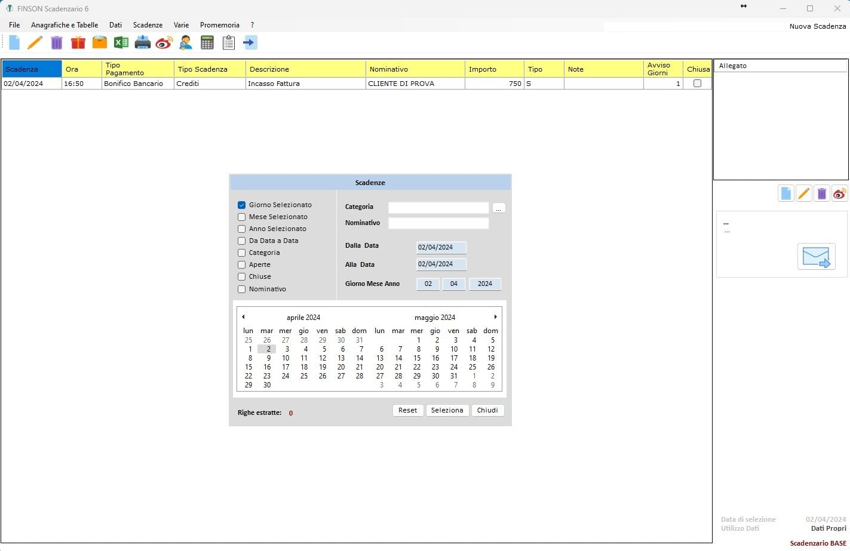Open the Varie menu
The image size is (850, 551).
182,25
